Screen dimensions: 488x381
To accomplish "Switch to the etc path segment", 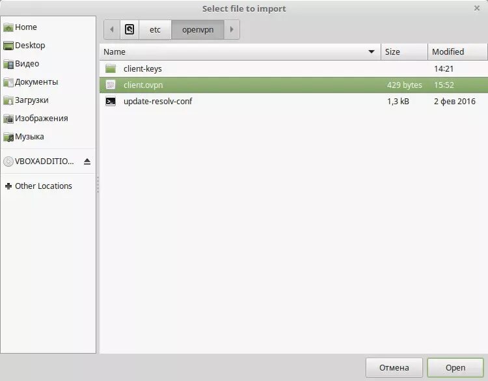I will (155, 29).
